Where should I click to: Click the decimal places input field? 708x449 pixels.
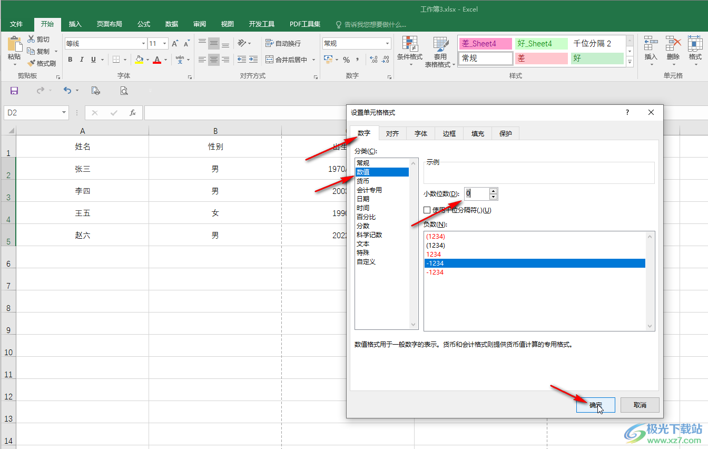[x=477, y=193]
